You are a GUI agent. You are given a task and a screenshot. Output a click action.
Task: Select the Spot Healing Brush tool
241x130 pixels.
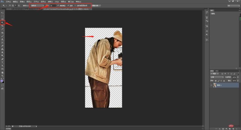pos(2,32)
